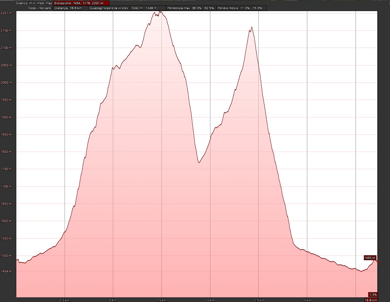The height and width of the screenshot is (302, 390).
Task: Click the 1454 m y-axis label
Action: click(x=6, y=271)
